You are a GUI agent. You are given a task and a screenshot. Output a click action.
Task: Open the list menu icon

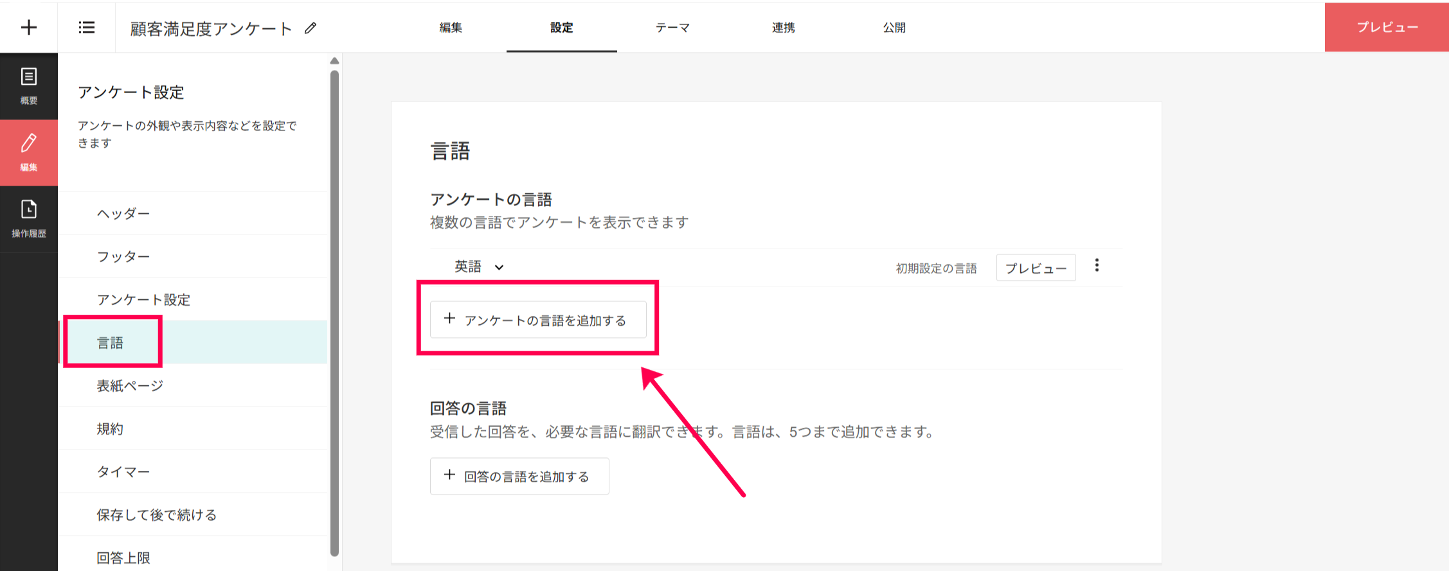pyautogui.click(x=87, y=28)
